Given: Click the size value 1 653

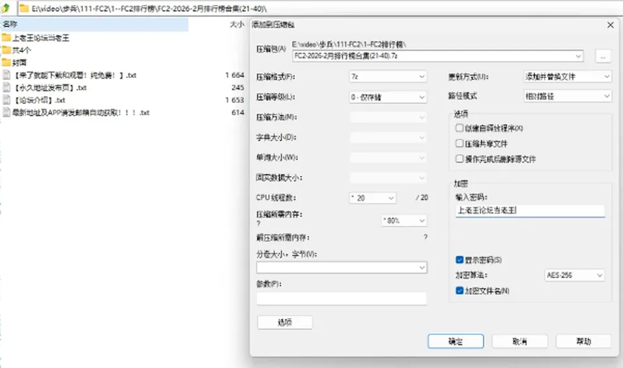Looking at the screenshot, I should [x=234, y=100].
